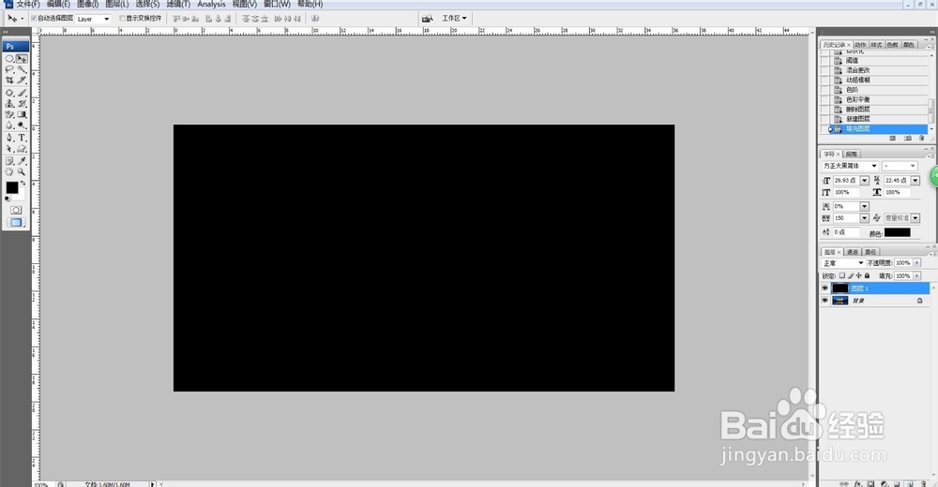
Task: Open opacity 不透明度 slider arrow
Action: click(917, 263)
